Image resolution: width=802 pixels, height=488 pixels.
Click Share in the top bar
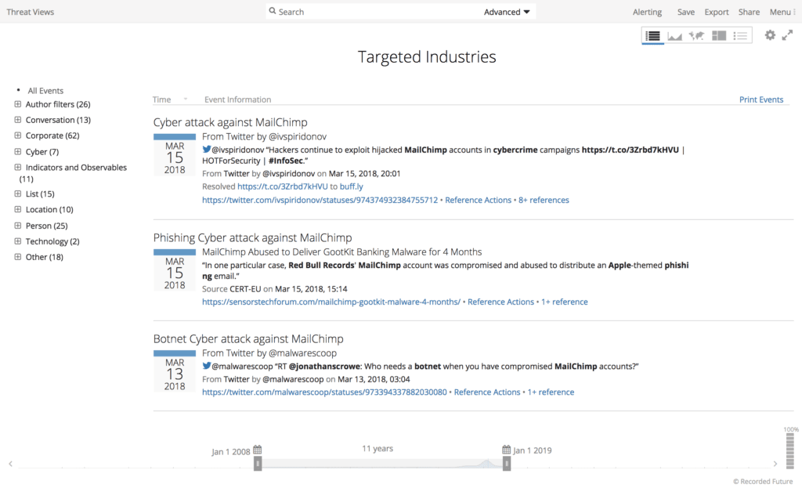[749, 12]
